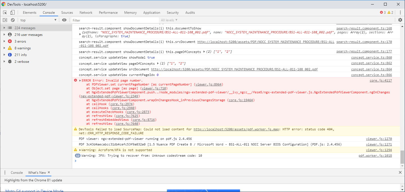
Task: Expand the 3 errors group
Action: (x=4, y=41)
